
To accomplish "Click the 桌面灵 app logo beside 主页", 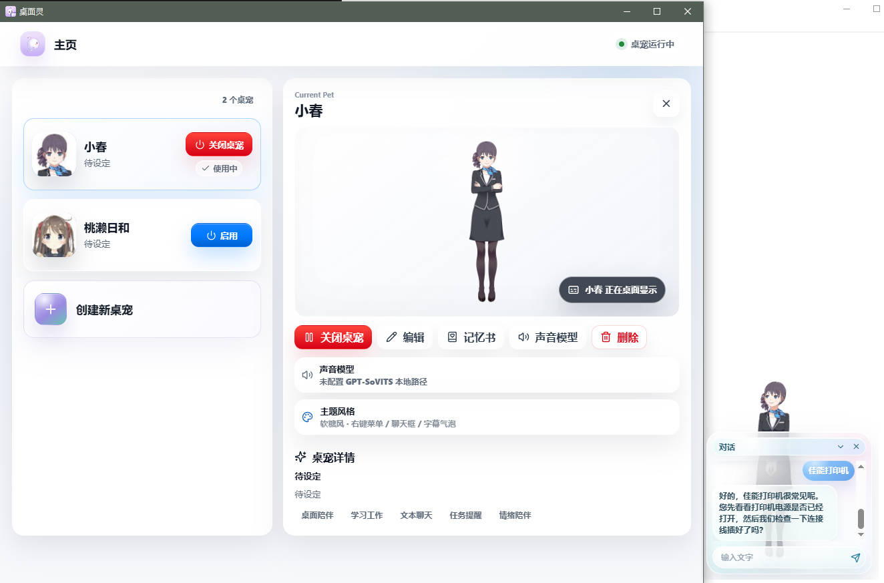I will click(33, 44).
